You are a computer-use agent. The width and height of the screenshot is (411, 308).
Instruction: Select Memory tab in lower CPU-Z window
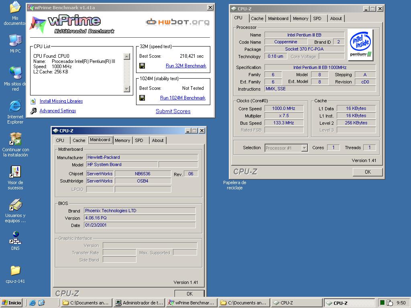(122, 140)
